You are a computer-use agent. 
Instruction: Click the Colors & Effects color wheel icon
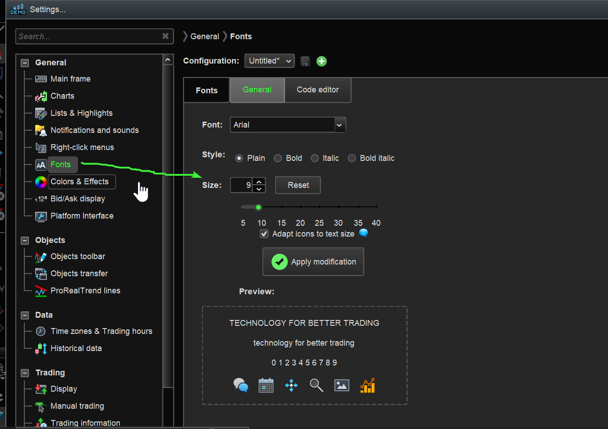coord(41,182)
